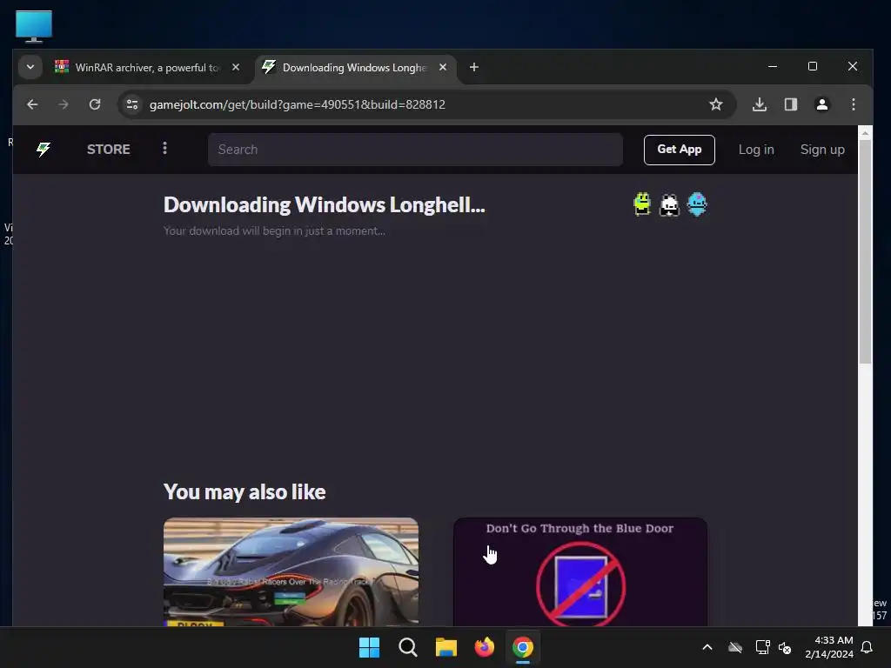Image resolution: width=891 pixels, height=668 pixels.
Task: Open a new tab with plus button
Action: [x=474, y=67]
